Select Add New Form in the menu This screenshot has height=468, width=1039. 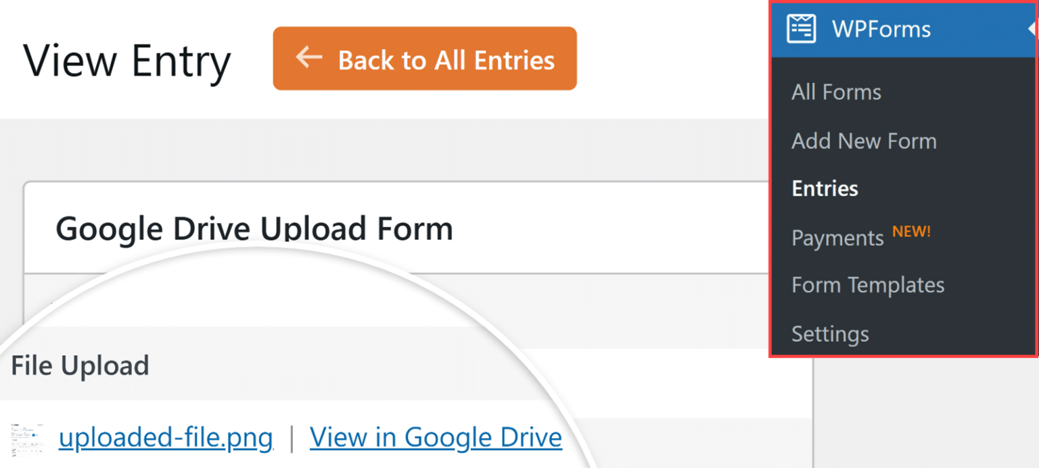pyautogui.click(x=864, y=140)
